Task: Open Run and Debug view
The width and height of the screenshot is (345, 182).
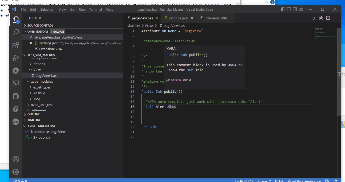Action: [16, 58]
